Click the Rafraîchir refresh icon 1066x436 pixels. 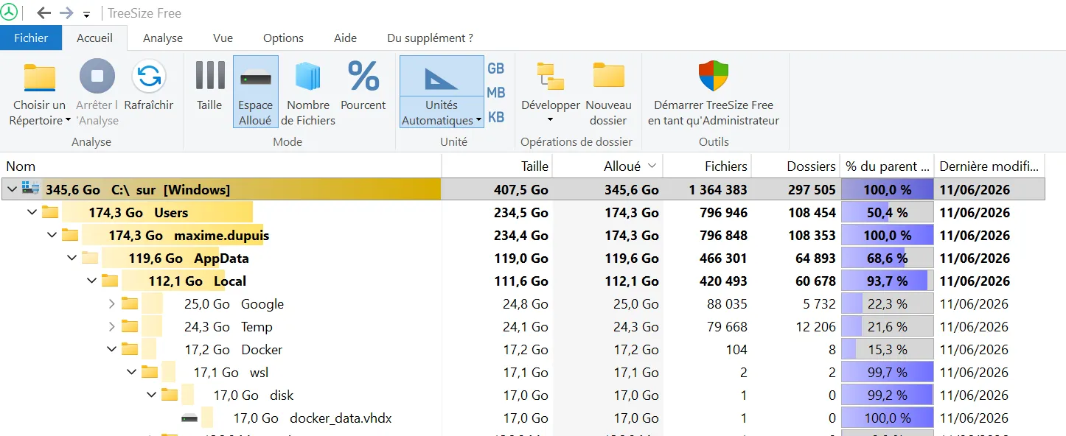tap(149, 76)
